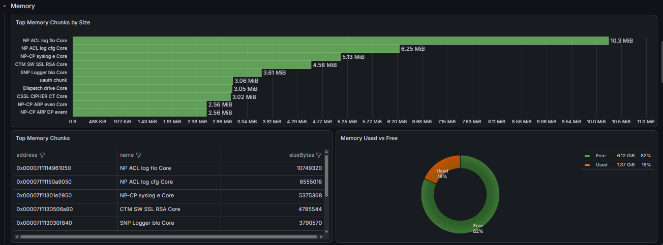The width and height of the screenshot is (663, 245).
Task: Open the sizeBytes column filter icon
Action: tap(319, 155)
